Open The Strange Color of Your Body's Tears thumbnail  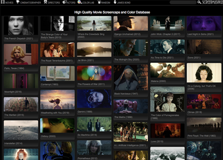point(58,23)
